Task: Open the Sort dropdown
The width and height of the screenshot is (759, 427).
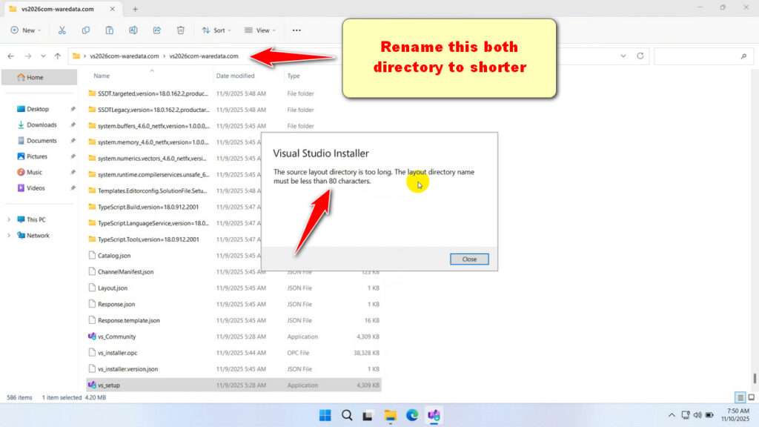Action: (217, 30)
